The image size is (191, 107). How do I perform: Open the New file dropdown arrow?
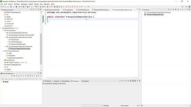[x=4, y=7]
